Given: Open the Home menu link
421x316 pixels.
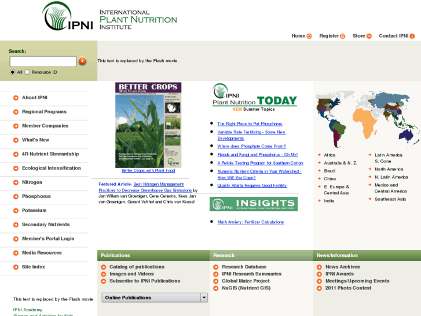Looking at the screenshot, I should coord(298,36).
